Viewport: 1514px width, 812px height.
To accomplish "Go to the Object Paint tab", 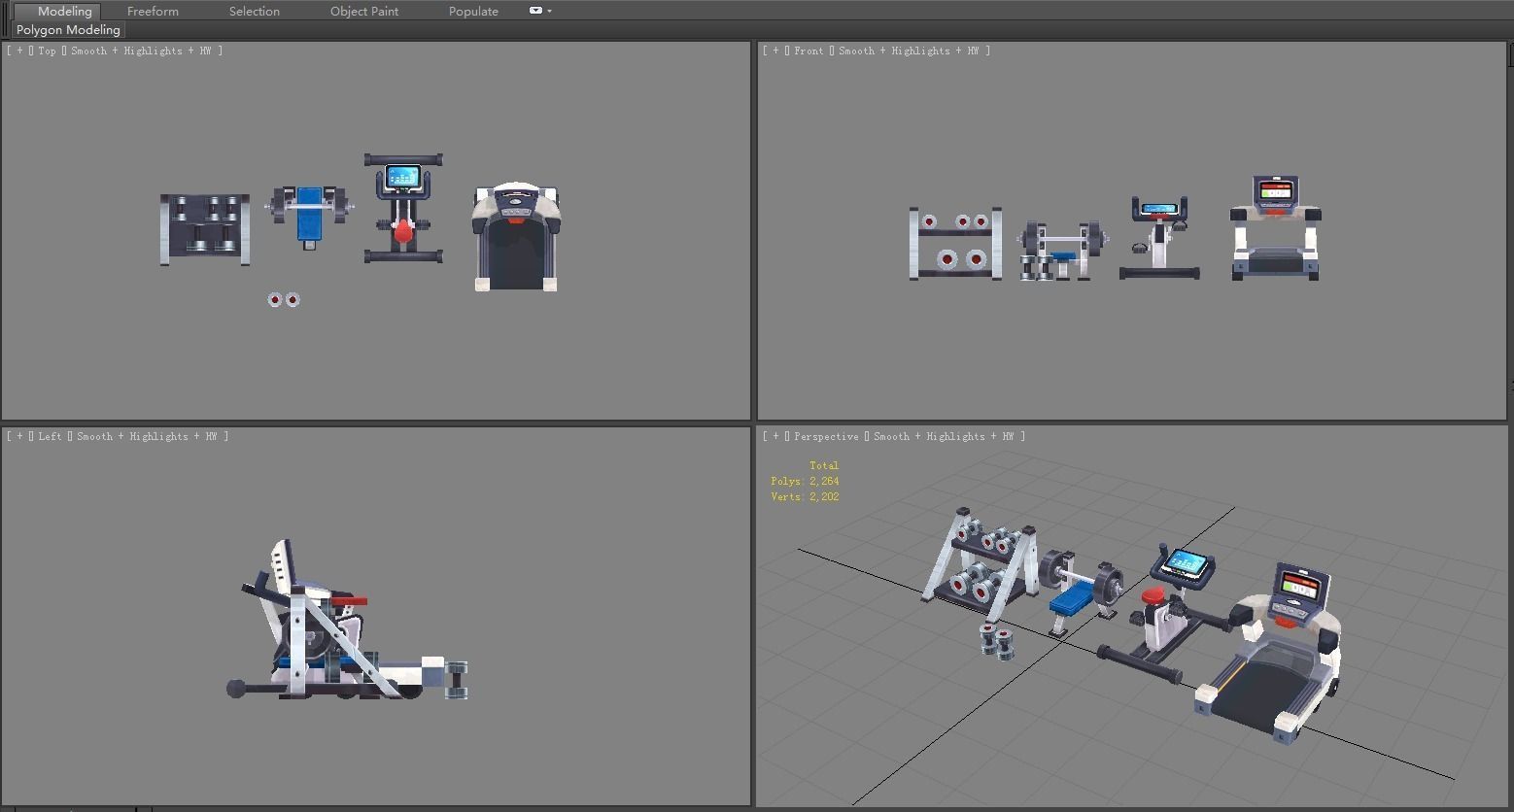I will tap(364, 11).
